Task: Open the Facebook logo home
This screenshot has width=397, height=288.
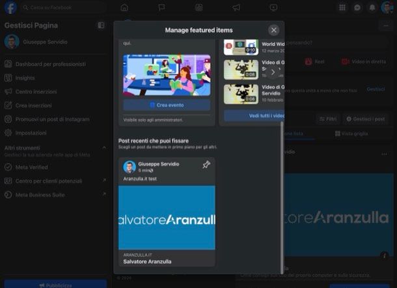Action: click(x=10, y=8)
